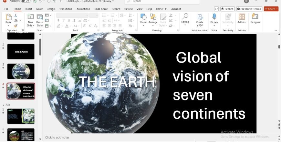This screenshot has width=281, height=142.
Task: Collapse the Asia section in slide panel
Action: coord(4,105)
